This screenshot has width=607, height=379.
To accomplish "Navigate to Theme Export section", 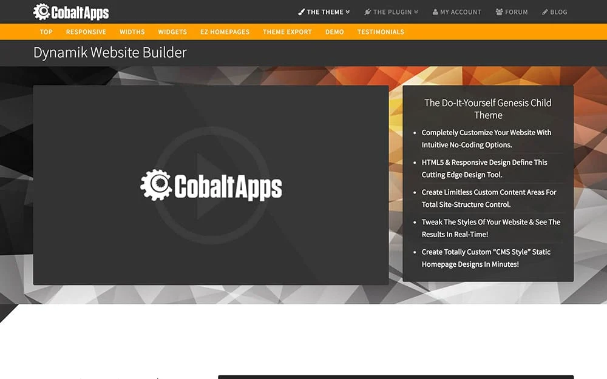I will click(287, 32).
